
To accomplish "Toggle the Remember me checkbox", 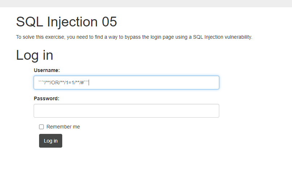I will point(41,127).
